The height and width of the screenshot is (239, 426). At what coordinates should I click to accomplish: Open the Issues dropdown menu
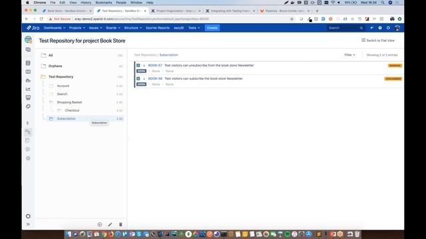pyautogui.click(x=95, y=28)
